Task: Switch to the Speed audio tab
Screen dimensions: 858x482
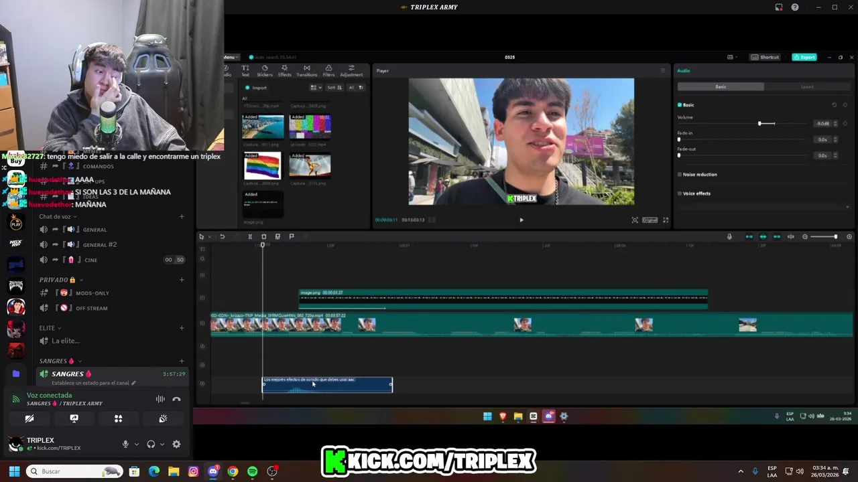Action: click(x=807, y=86)
